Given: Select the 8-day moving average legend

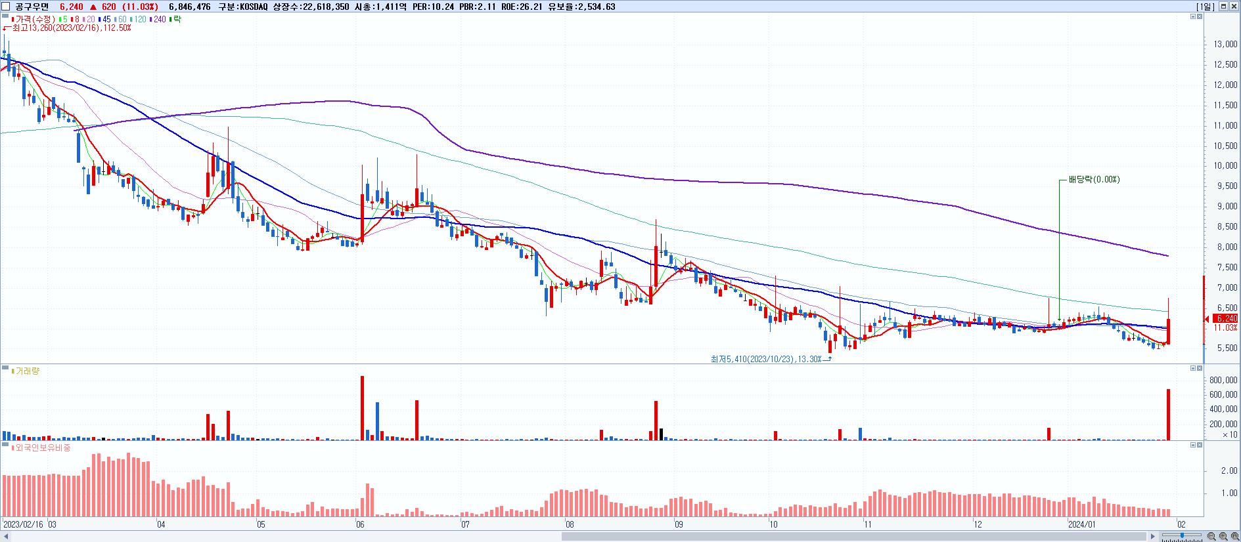Looking at the screenshot, I should 75,19.
